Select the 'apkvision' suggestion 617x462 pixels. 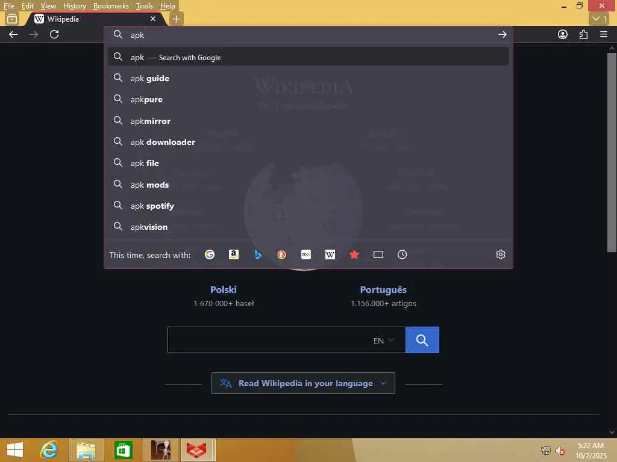[x=308, y=227]
